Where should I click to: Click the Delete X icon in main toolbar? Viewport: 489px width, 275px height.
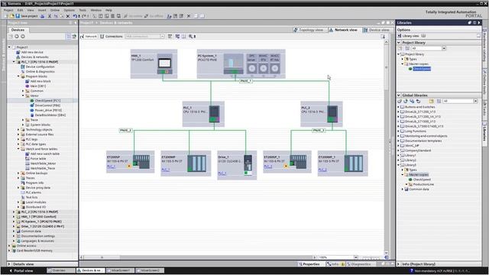pyautogui.click(x=68, y=16)
